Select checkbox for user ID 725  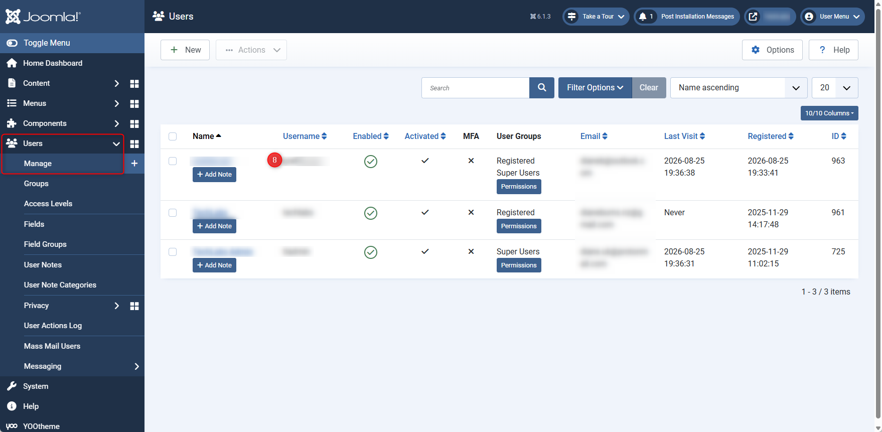(x=173, y=252)
